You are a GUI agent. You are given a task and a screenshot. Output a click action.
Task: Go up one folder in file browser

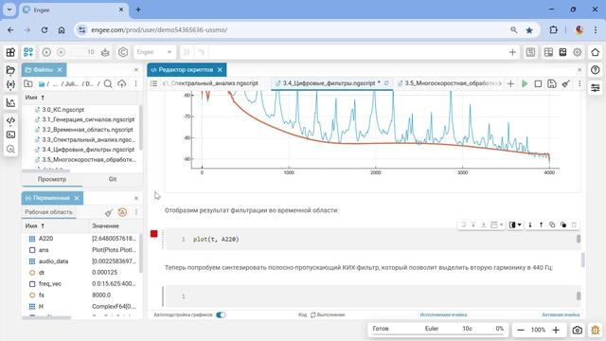[x=28, y=84]
